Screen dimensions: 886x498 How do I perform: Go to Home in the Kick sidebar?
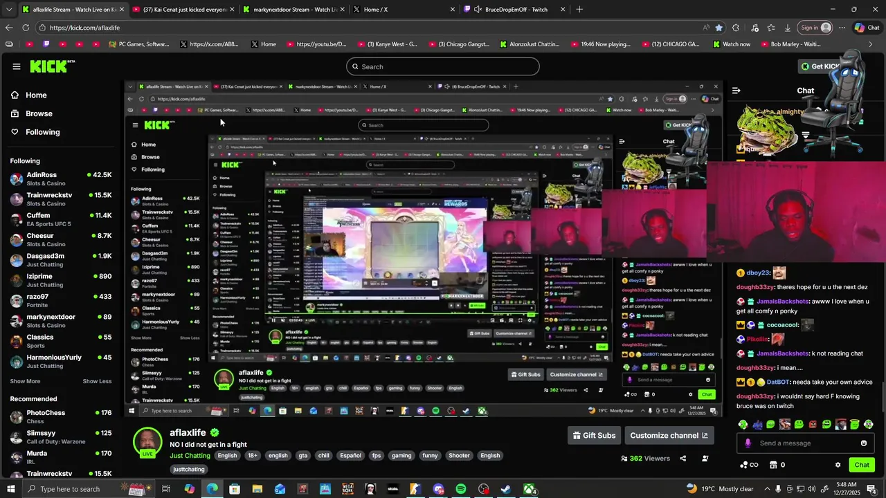tap(29, 95)
